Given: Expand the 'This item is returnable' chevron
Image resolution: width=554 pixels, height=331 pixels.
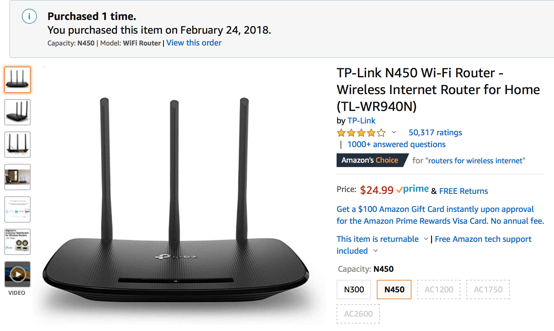Looking at the screenshot, I should pyautogui.click(x=426, y=239).
